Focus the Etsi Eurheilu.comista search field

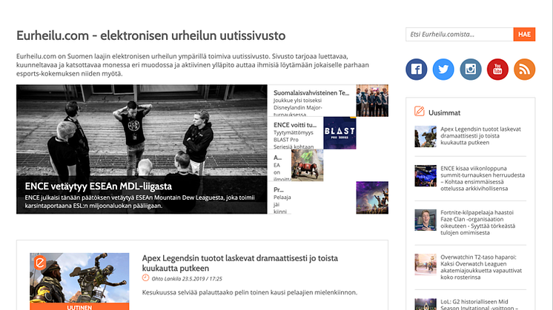pyautogui.click(x=459, y=35)
